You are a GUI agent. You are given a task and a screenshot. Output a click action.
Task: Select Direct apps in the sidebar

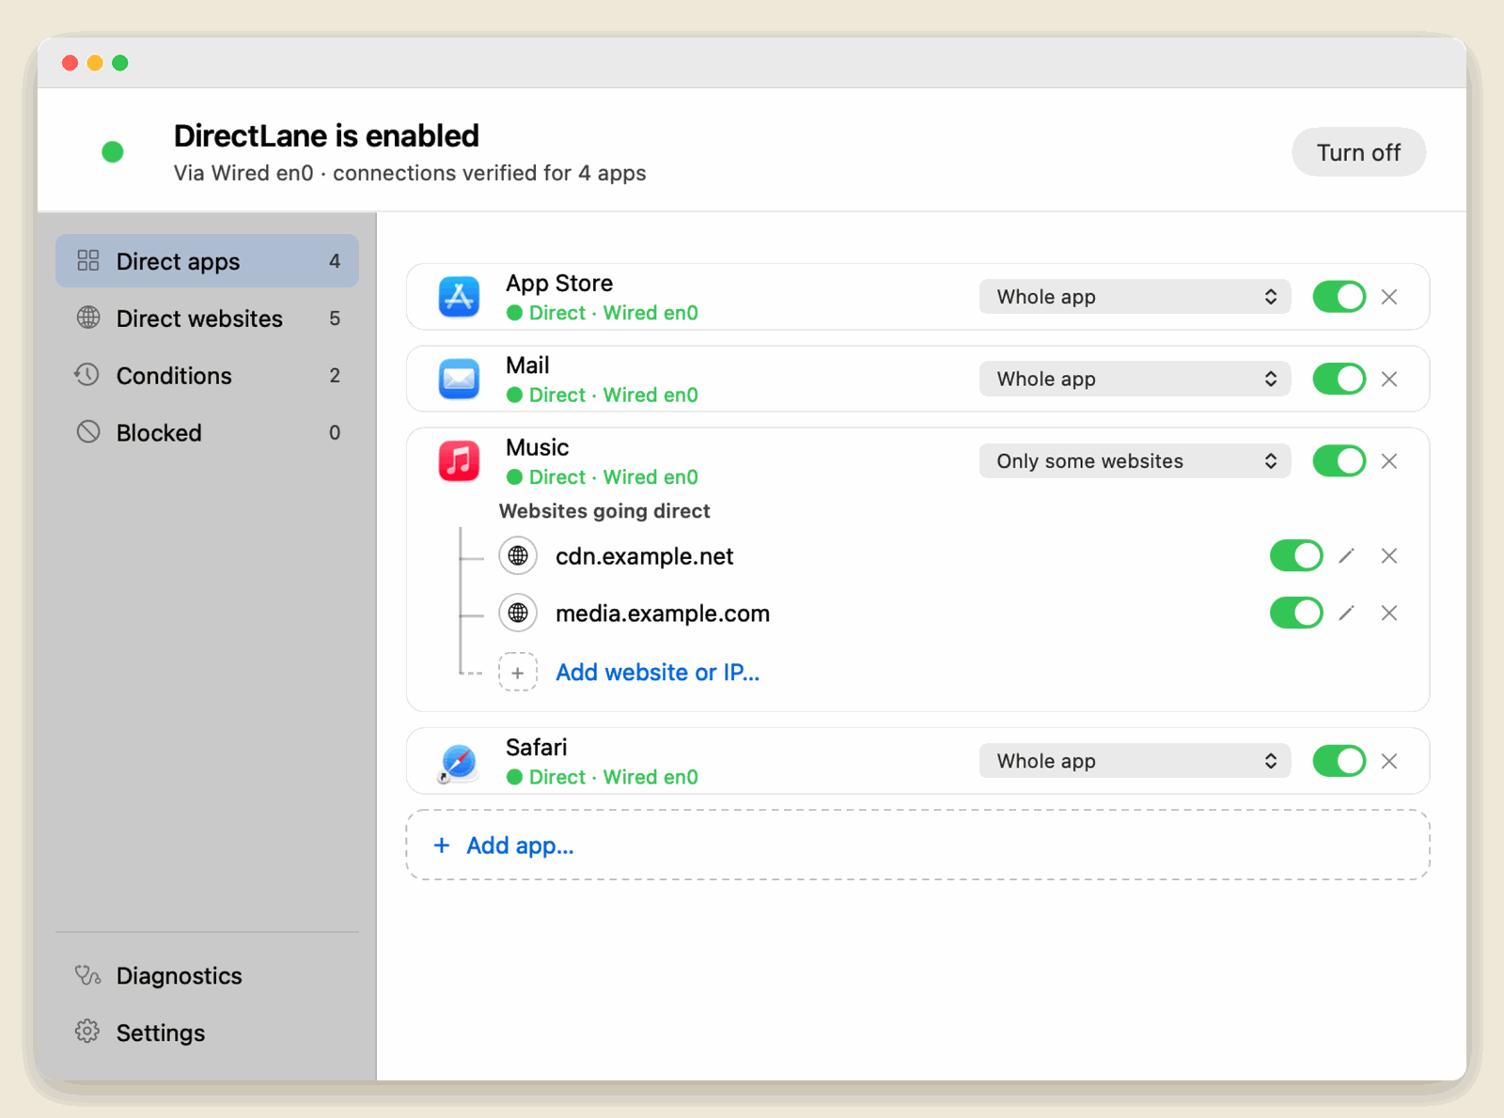(207, 261)
